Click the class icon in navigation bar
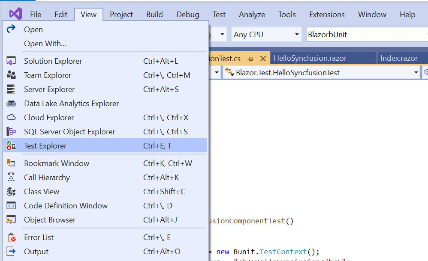428x261 pixels. tap(229, 72)
